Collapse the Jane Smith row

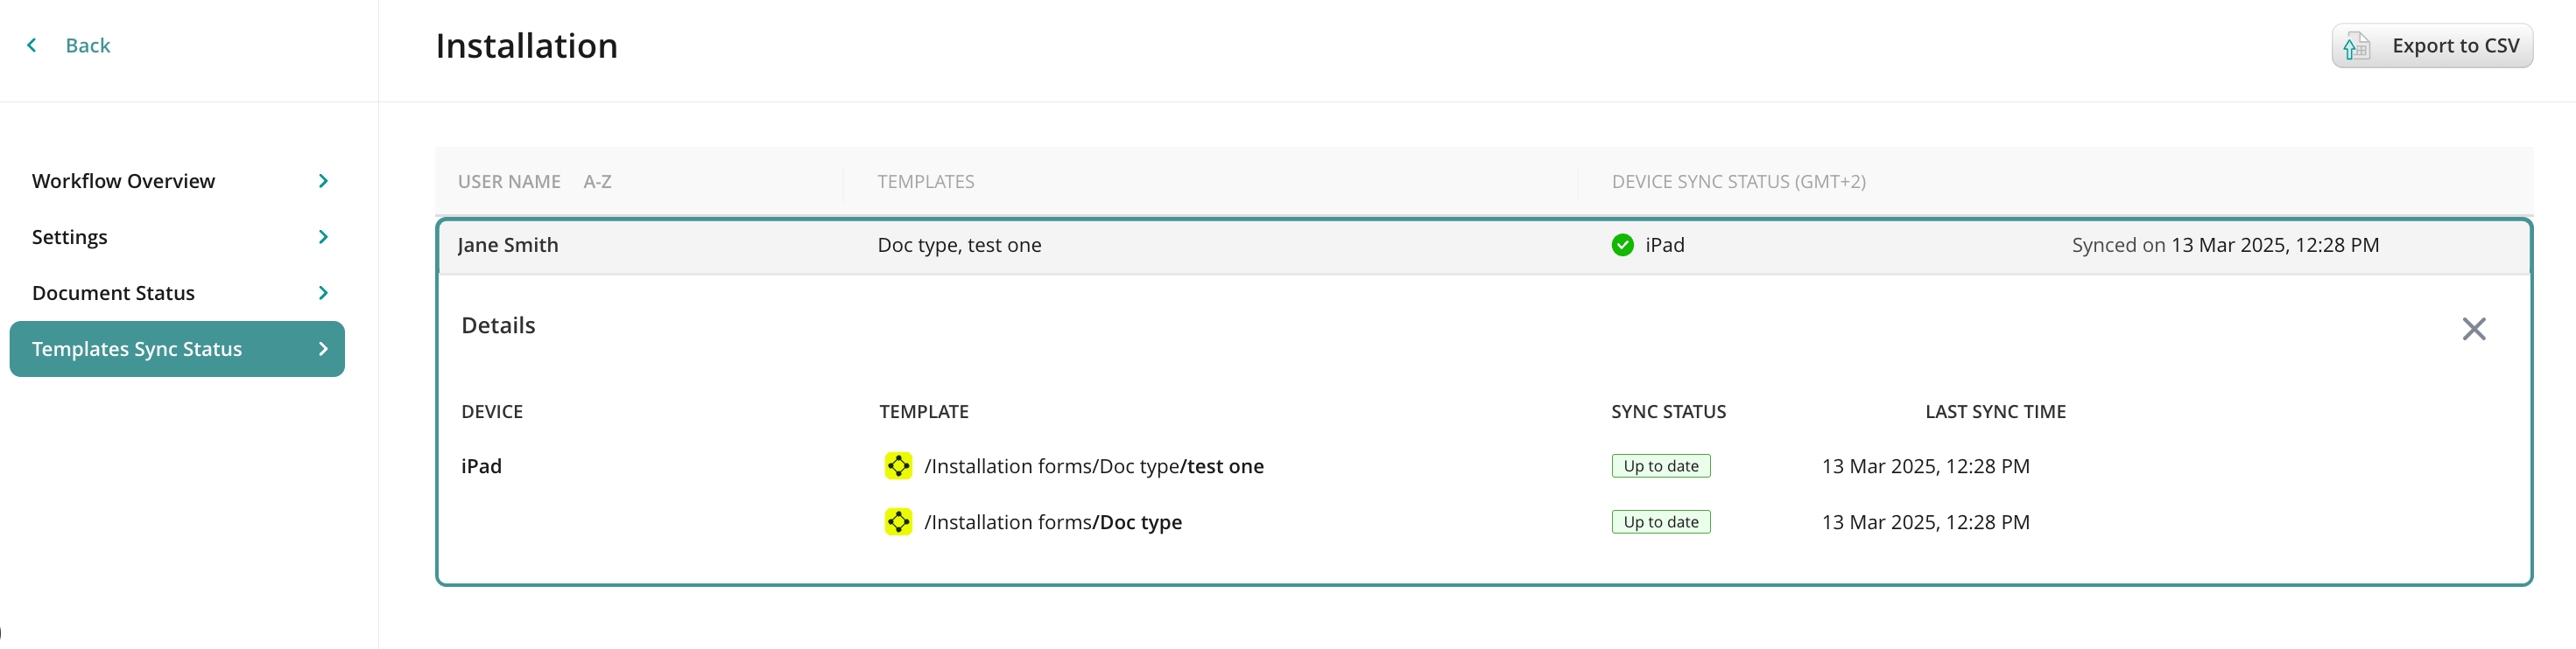pos(508,245)
